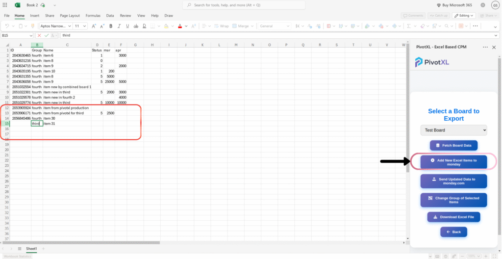Open the File menu
This screenshot has height=259, width=502.
7,15
